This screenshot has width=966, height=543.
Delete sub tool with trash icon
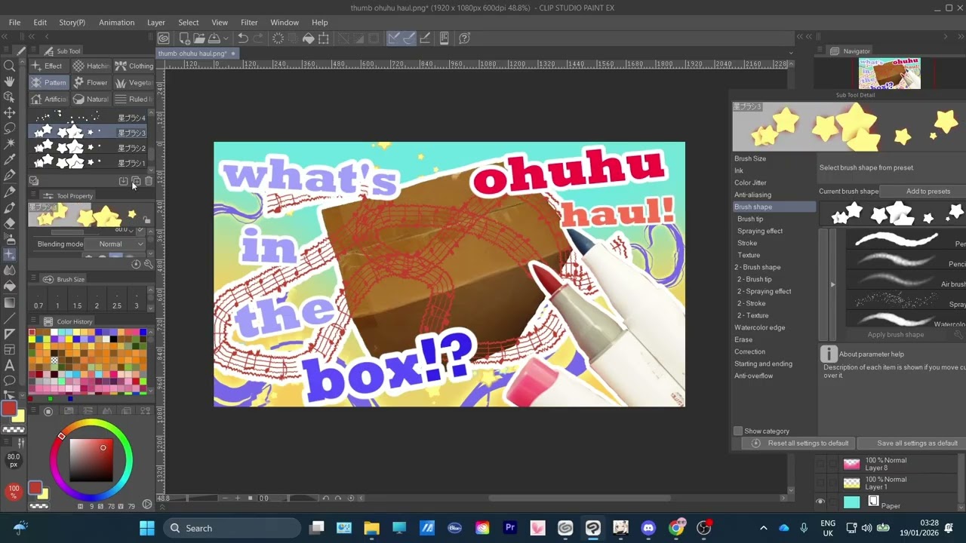(149, 181)
